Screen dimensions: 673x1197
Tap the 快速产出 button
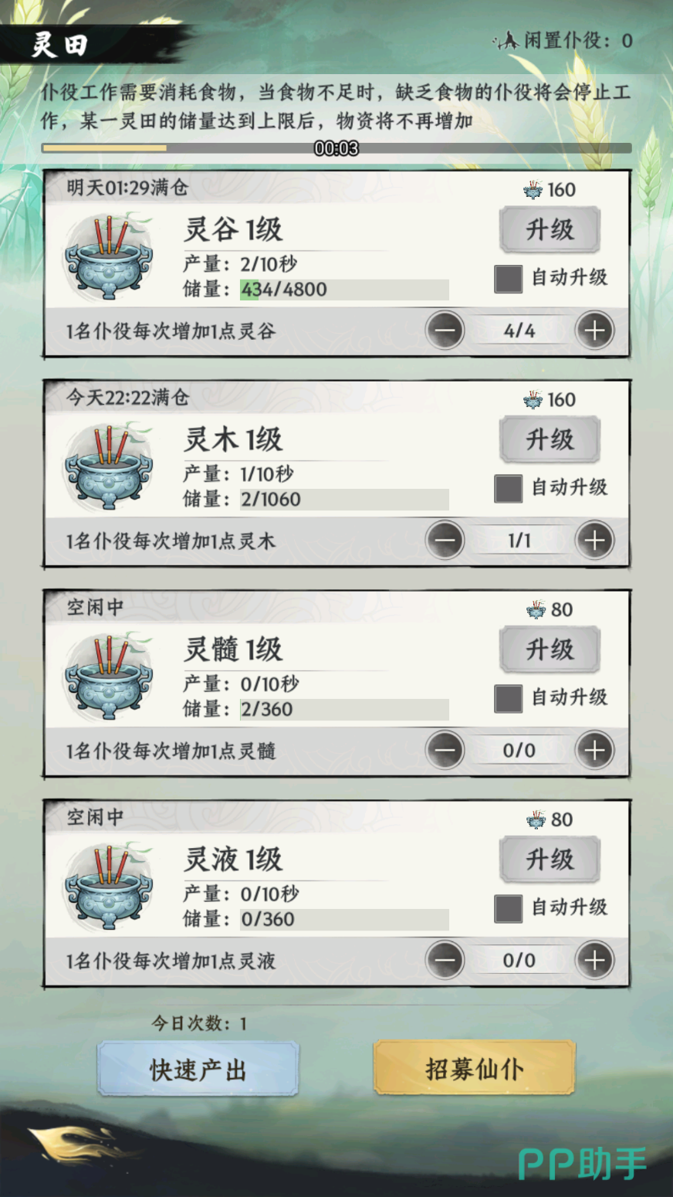click(198, 1070)
